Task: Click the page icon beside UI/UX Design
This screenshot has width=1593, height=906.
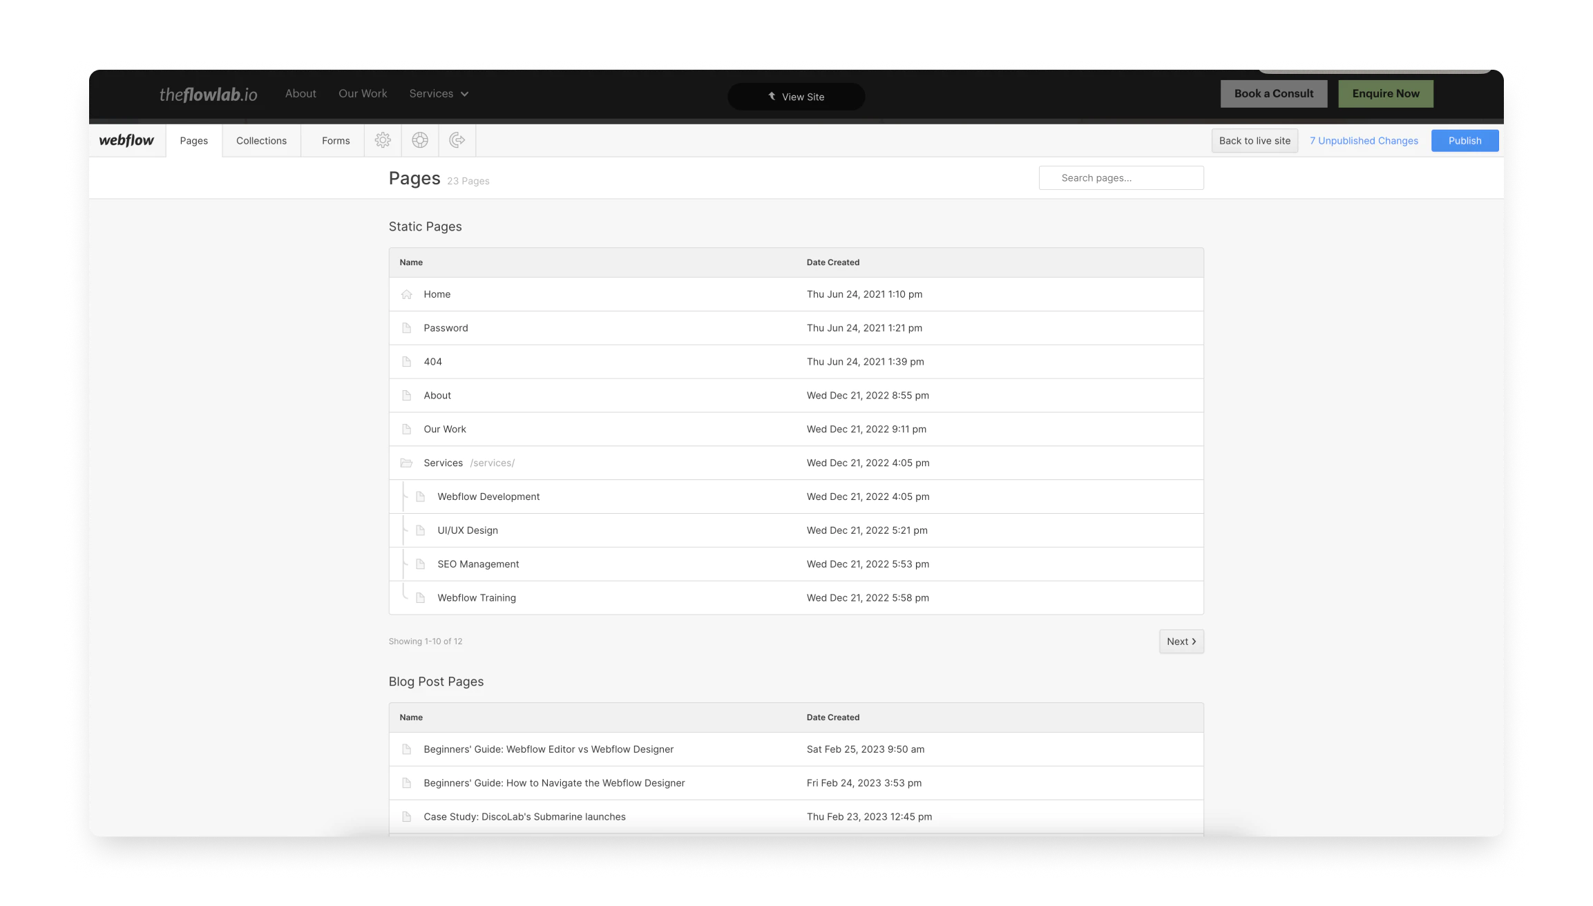Action: tap(420, 530)
